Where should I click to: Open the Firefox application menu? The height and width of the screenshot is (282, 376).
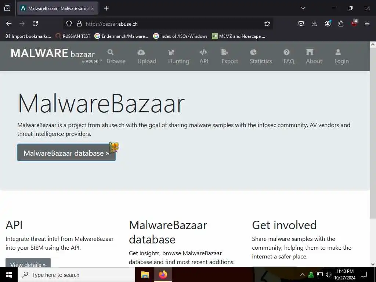coord(367,23)
